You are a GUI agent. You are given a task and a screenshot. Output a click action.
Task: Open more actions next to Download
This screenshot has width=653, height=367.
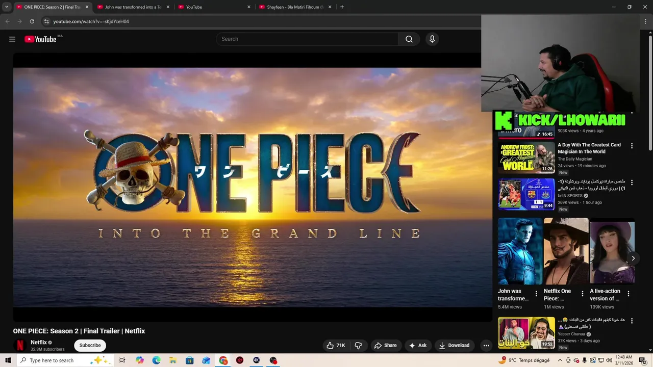pos(486,346)
